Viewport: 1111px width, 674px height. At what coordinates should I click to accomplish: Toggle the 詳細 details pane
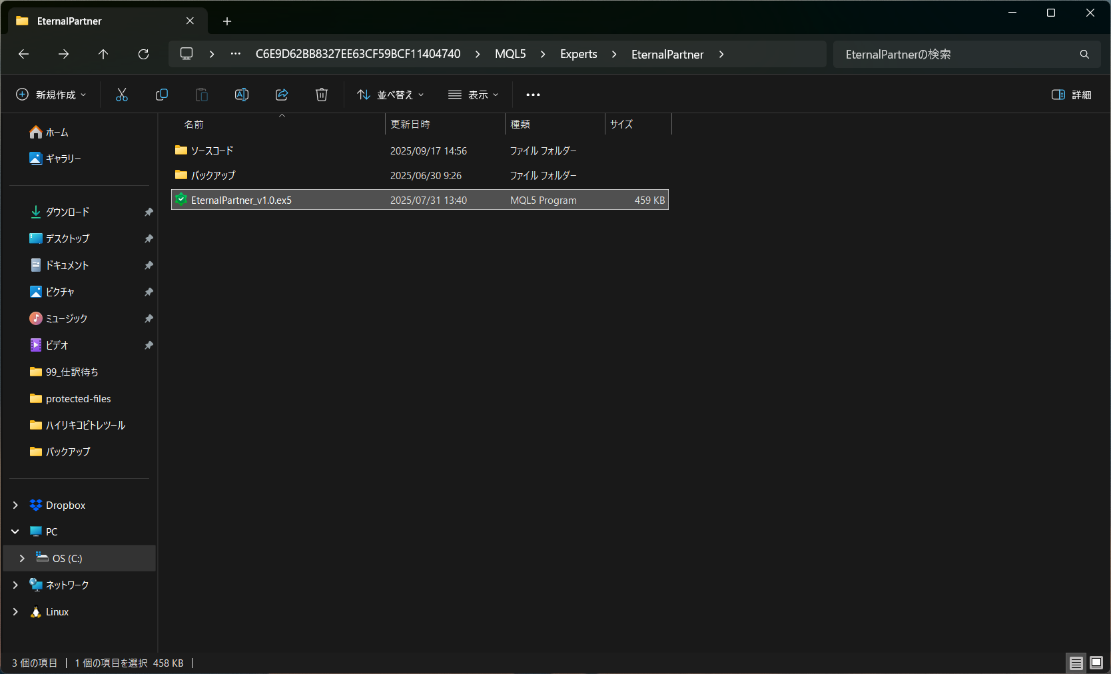tap(1071, 95)
